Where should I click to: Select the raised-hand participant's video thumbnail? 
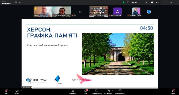43,12
